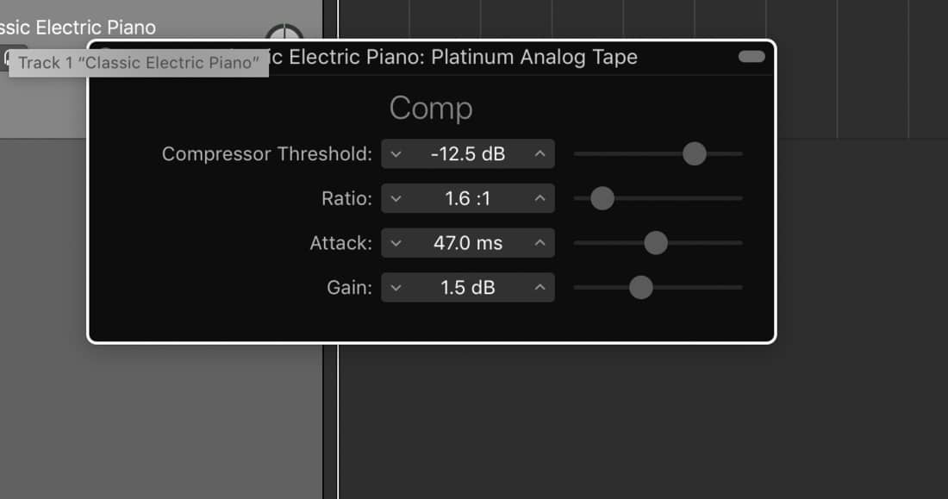Increase Compressor Threshold with the up arrow
Viewport: 948px width, 499px height.
539,153
